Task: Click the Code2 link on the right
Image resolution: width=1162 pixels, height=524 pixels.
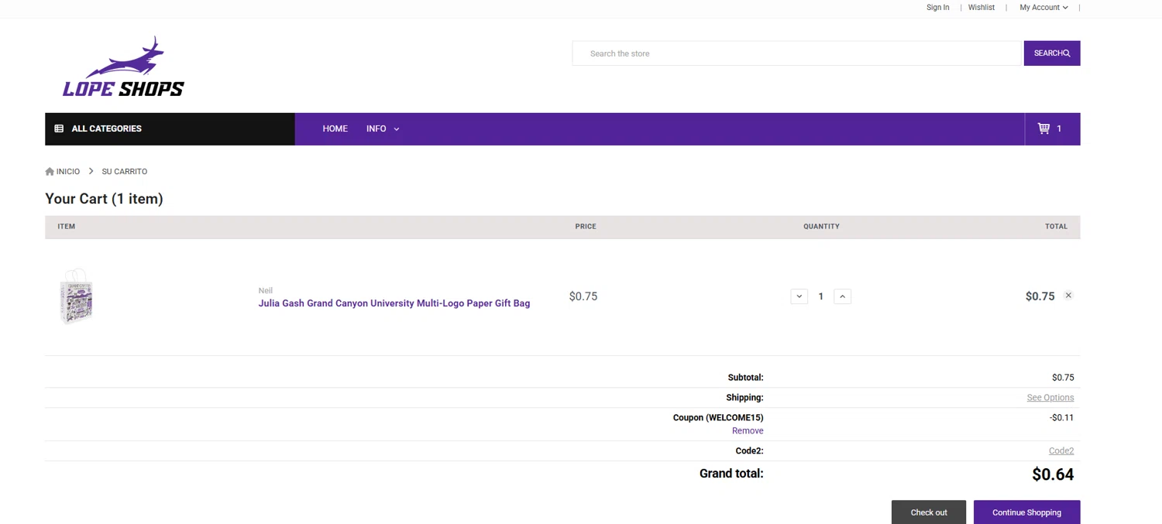Action: pos(1061,451)
